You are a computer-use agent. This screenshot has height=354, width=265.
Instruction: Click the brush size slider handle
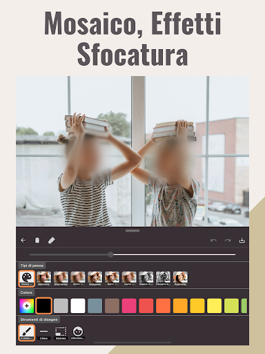tap(110, 254)
